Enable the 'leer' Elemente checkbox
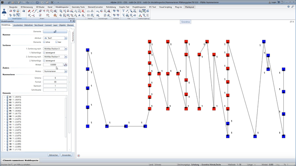This screenshot has width=296, height=166. coord(56,42)
